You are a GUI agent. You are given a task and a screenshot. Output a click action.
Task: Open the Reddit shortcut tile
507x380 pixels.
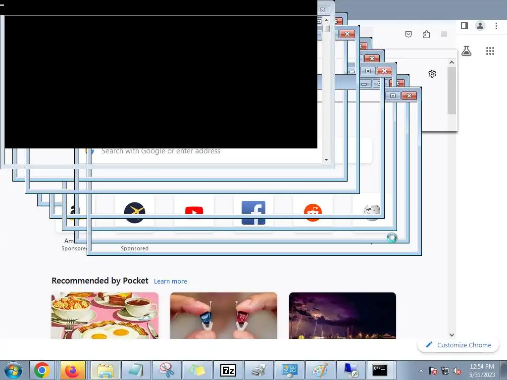tap(313, 212)
